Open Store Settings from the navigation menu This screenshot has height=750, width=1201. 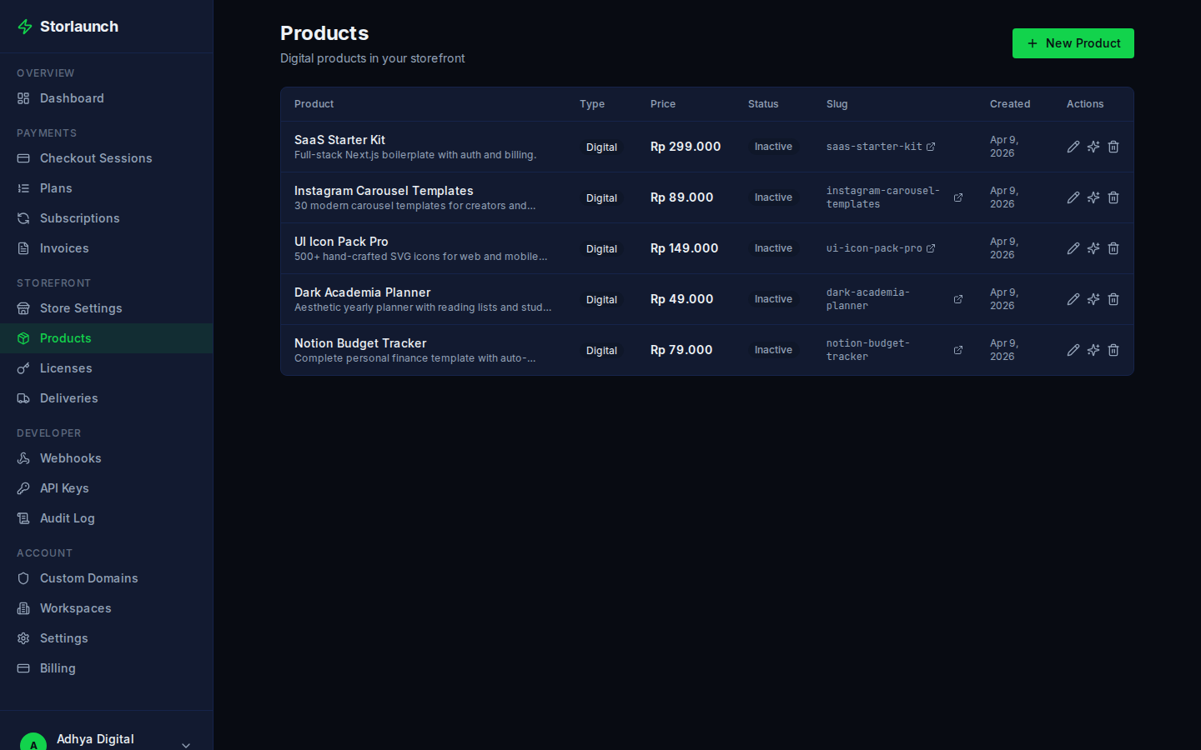[x=82, y=307]
